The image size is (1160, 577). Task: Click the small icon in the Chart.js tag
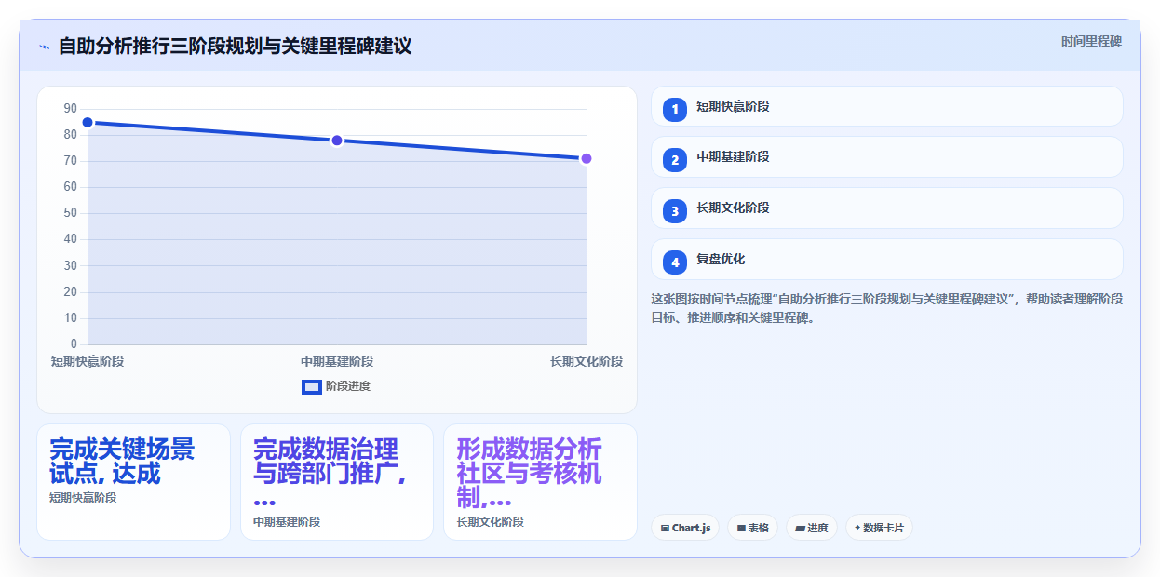pos(665,528)
